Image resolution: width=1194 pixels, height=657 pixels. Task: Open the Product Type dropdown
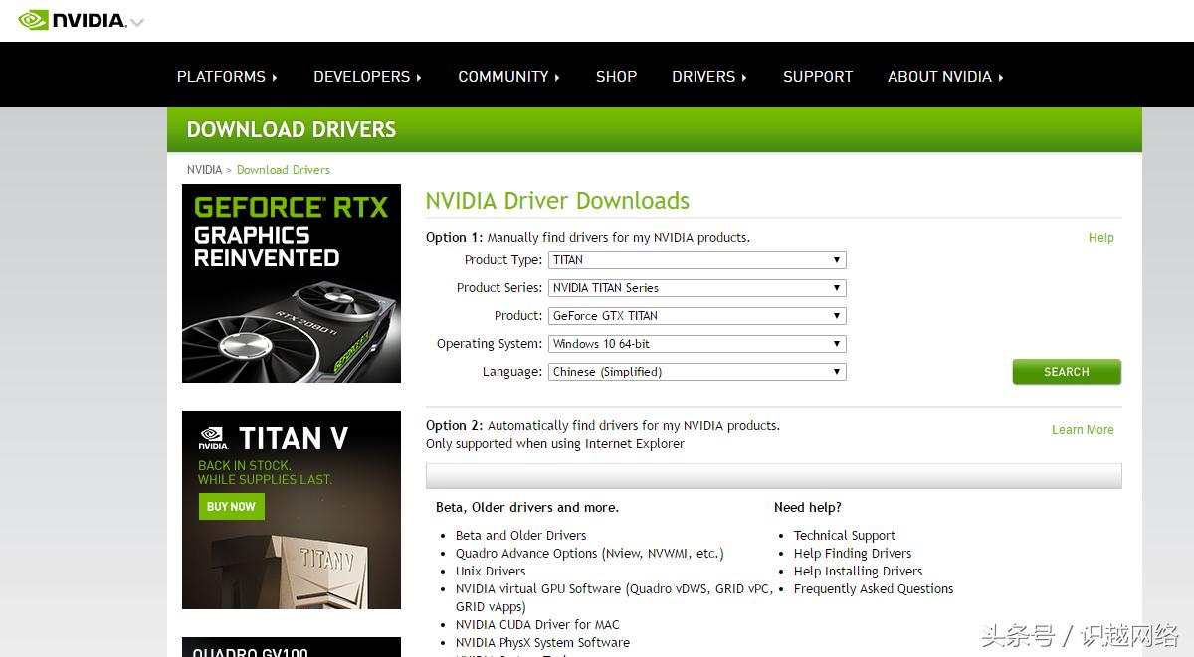[x=696, y=260]
